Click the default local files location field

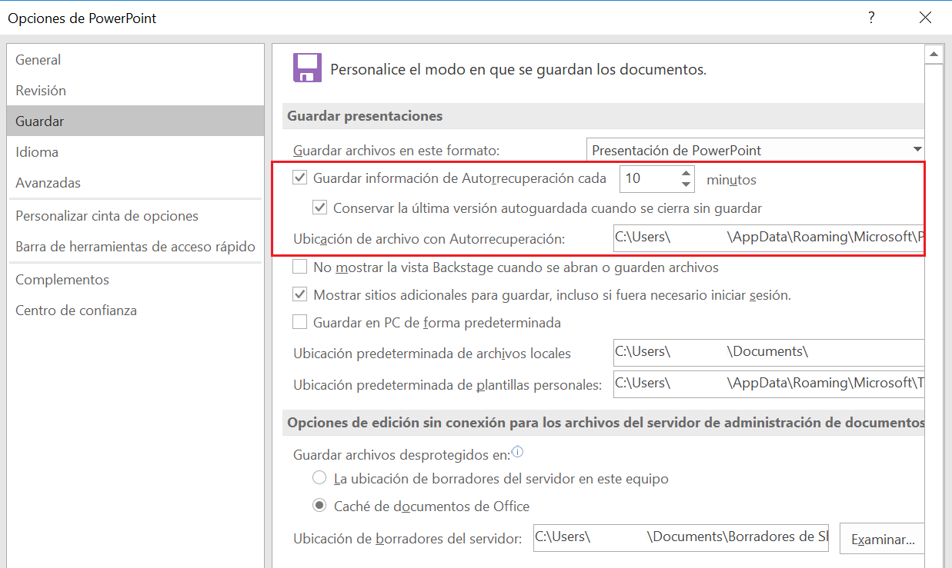point(768,352)
